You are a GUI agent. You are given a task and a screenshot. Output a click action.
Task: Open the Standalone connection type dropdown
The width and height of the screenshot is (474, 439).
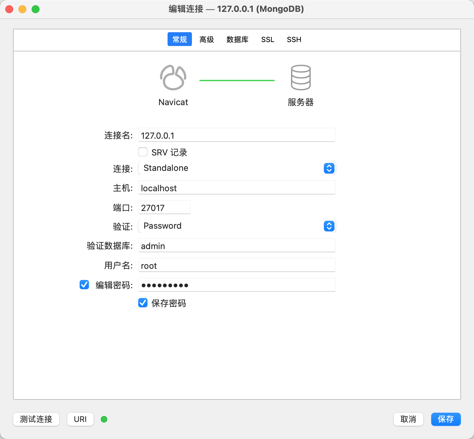pos(237,168)
